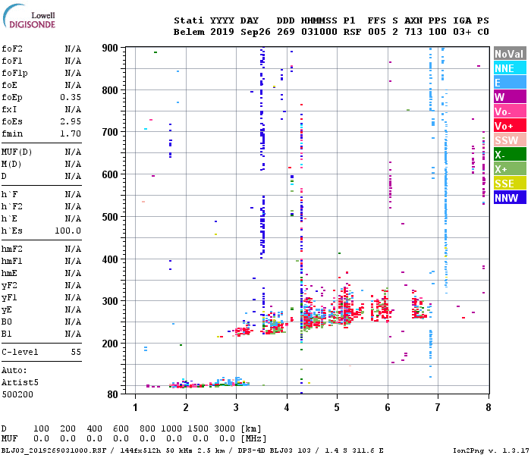Click the Sep26 date in header
Image resolution: width=531 pixels, height=455 pixels.
coord(256,32)
